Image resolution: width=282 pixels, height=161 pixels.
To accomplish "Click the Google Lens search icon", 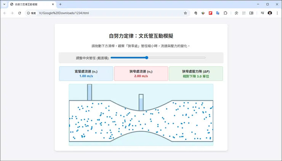I will (x=236, y=13).
